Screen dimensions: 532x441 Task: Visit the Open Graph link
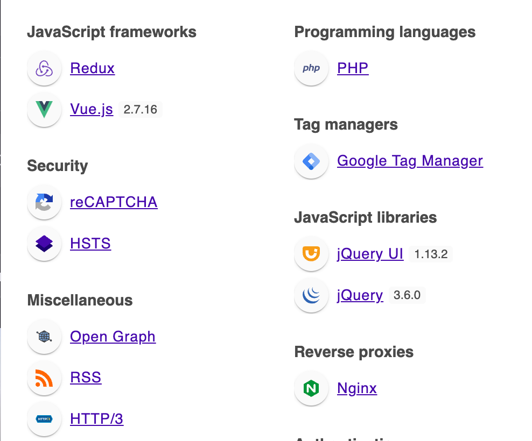pyautogui.click(x=113, y=337)
